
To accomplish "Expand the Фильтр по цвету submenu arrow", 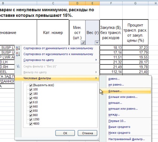I will click(x=96, y=72).
